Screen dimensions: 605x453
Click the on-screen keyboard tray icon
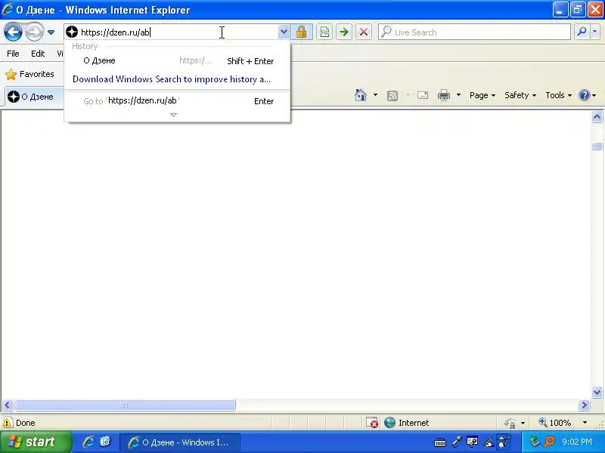click(440, 442)
